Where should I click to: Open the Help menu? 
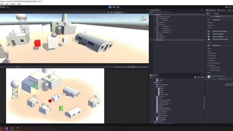19,4
